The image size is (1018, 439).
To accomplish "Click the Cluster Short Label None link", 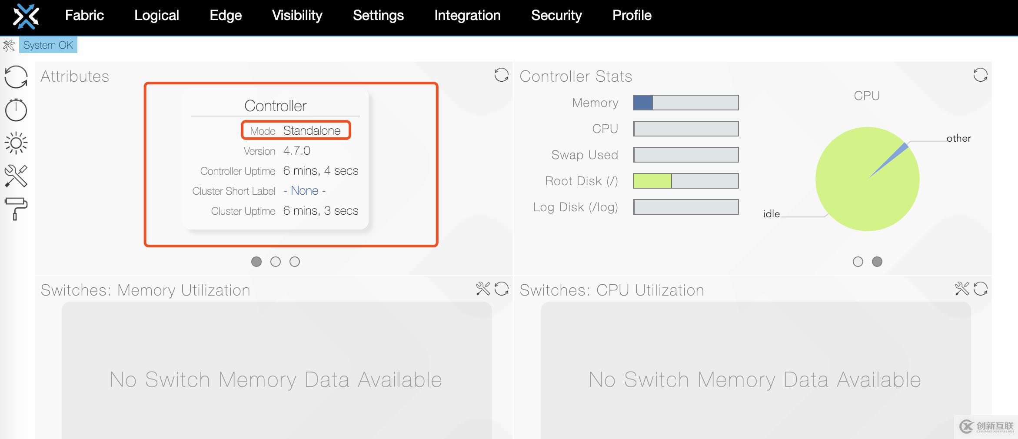I will click(305, 191).
